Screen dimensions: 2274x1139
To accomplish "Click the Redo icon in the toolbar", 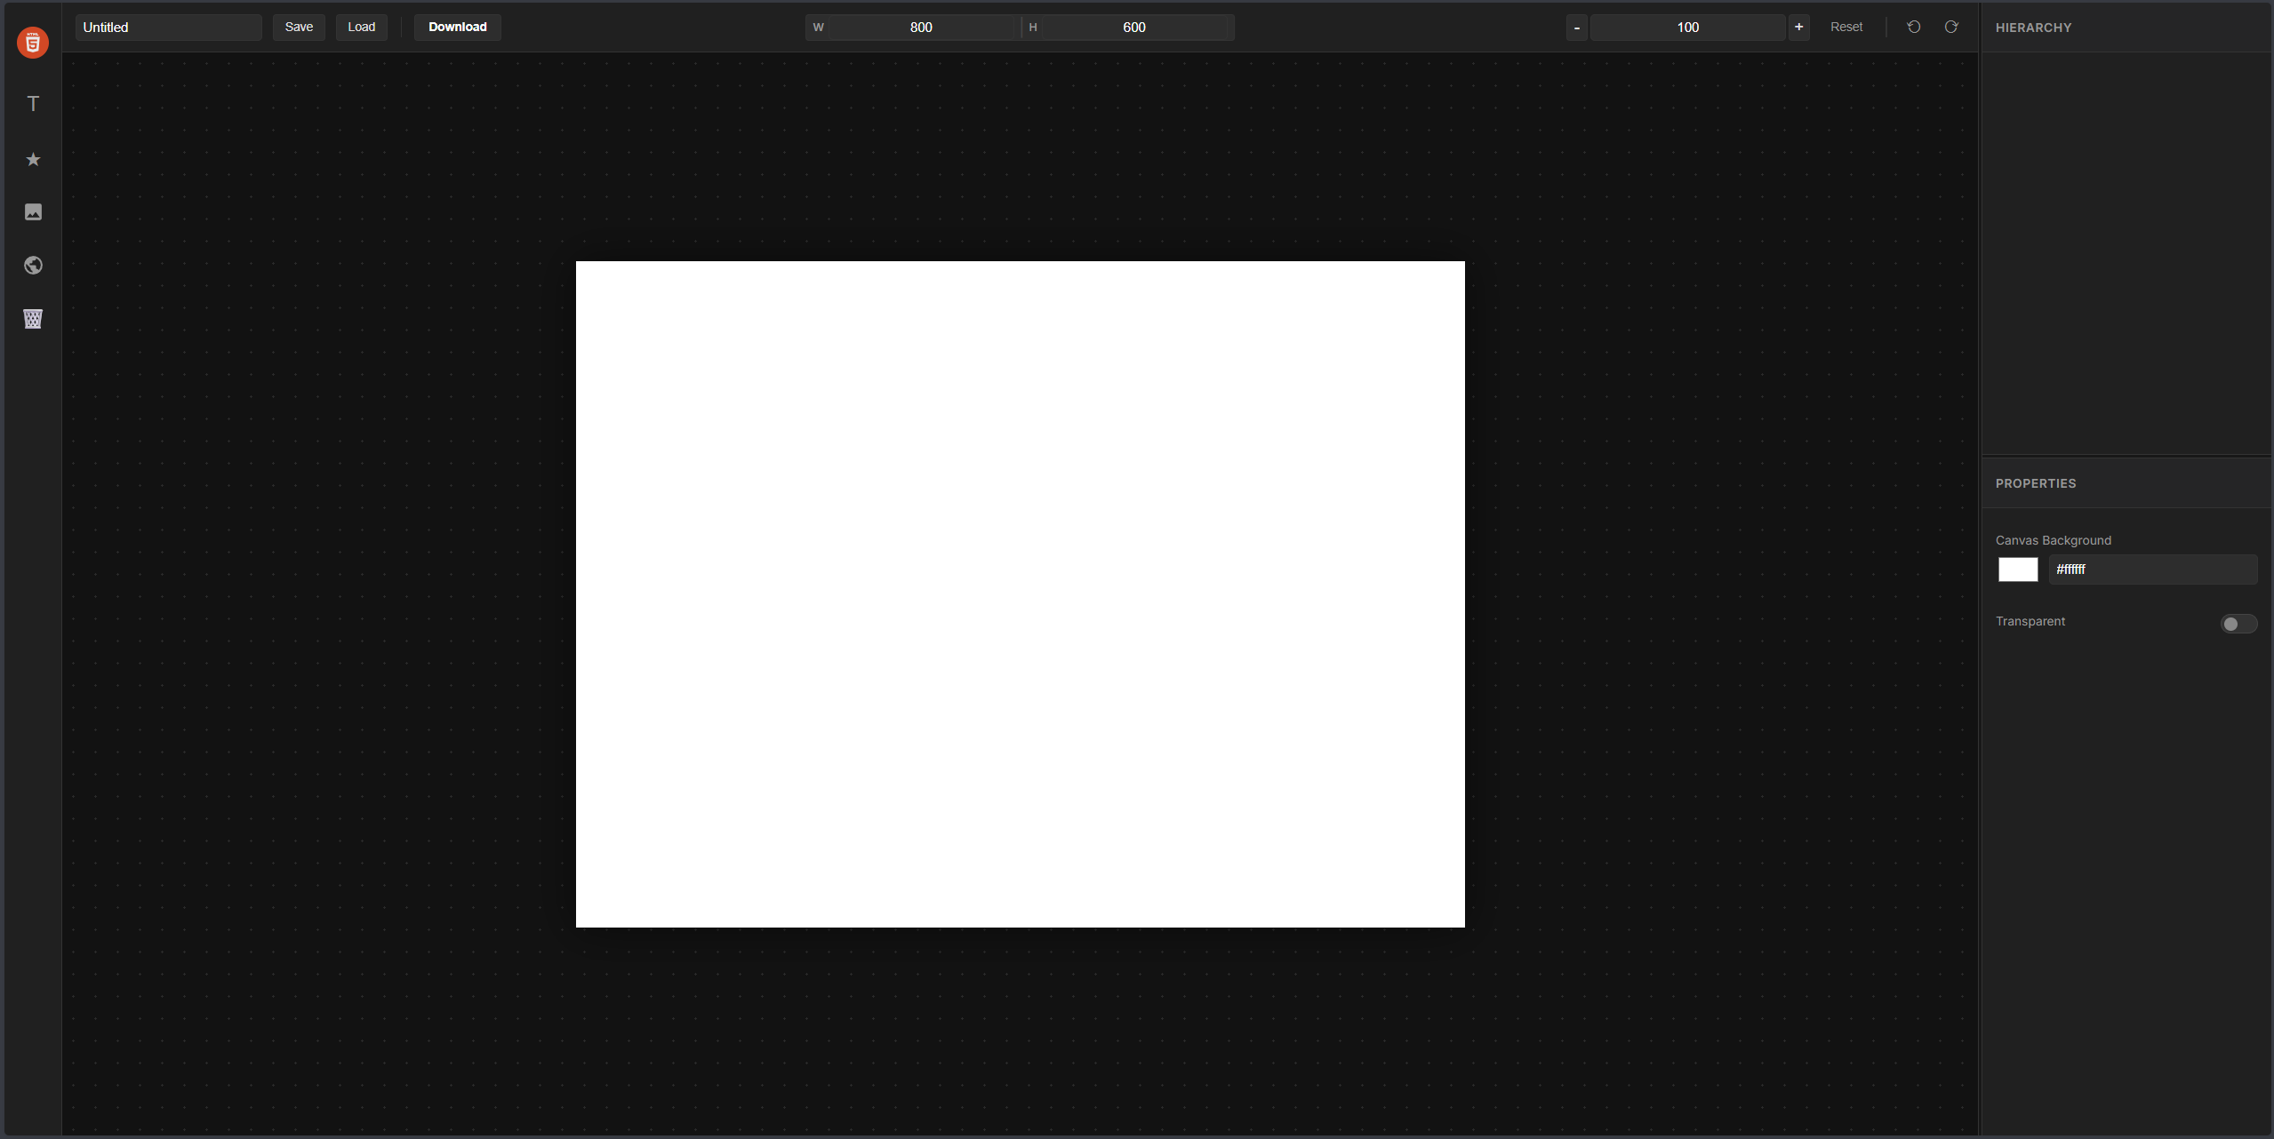I will coord(1952,27).
